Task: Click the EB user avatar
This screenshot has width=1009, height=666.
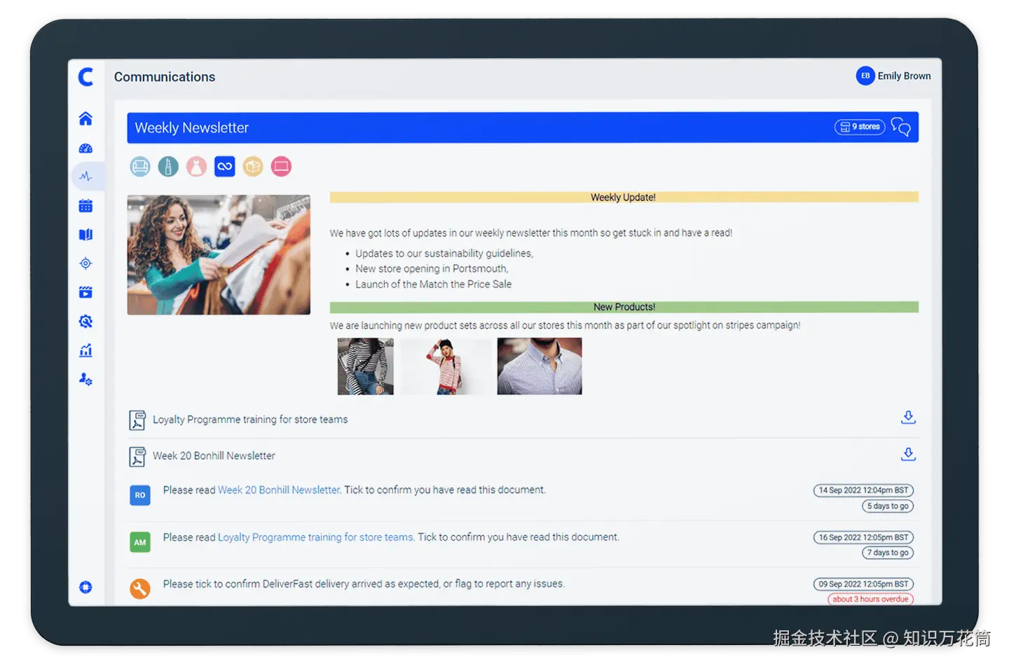Action: (865, 76)
